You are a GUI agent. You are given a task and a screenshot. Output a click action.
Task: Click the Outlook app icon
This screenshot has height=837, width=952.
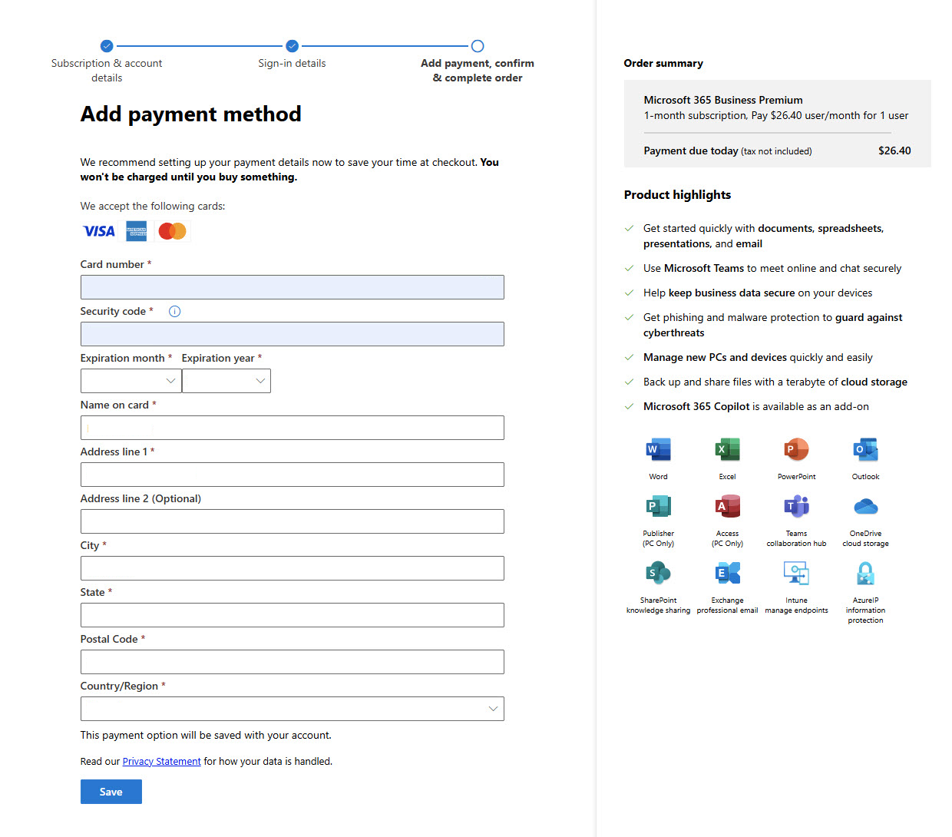click(x=865, y=449)
